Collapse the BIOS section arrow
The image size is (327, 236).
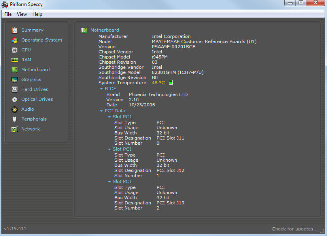pyautogui.click(x=101, y=89)
